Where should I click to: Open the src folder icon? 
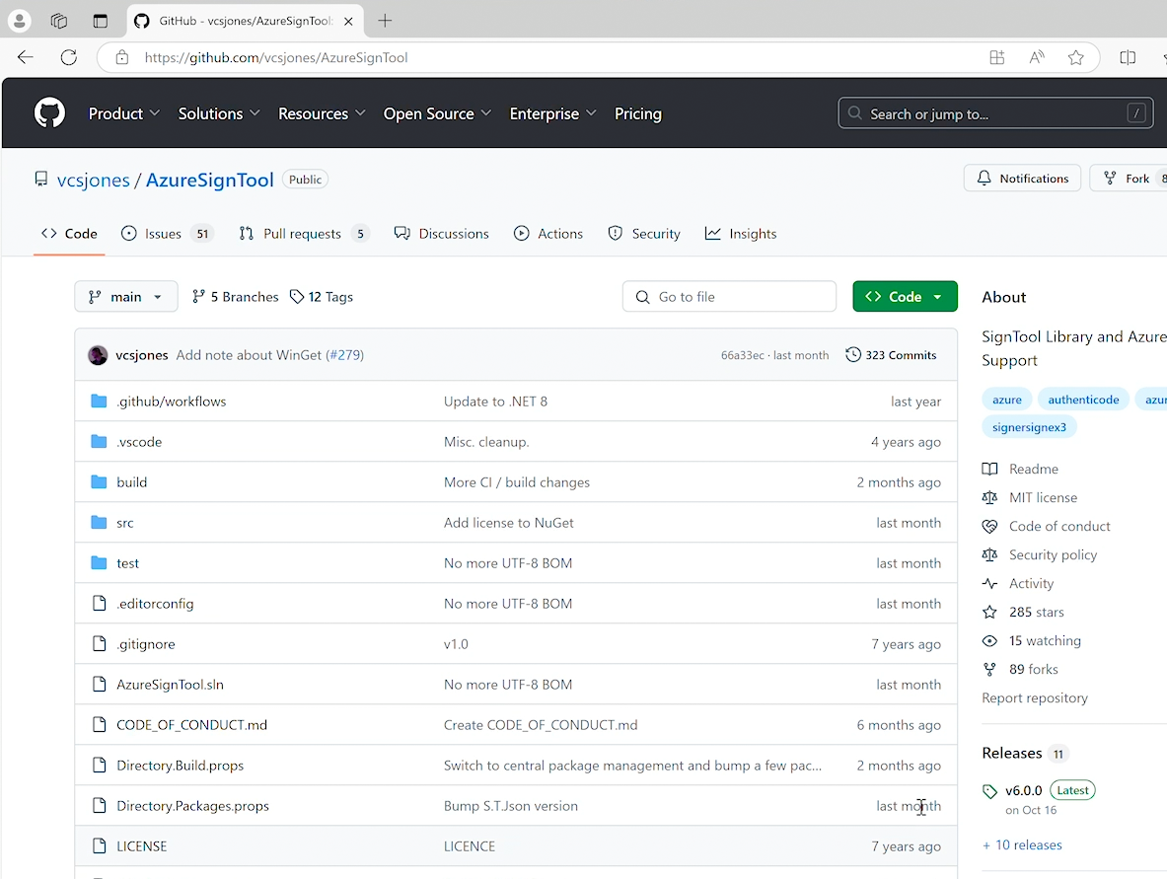tap(99, 522)
